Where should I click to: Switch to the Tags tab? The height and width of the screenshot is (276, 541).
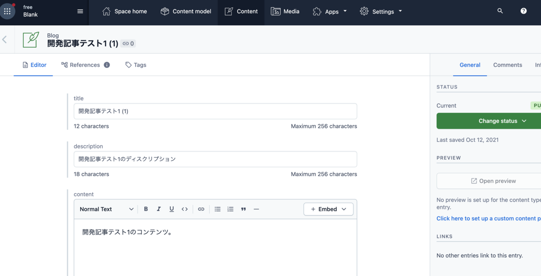point(136,65)
